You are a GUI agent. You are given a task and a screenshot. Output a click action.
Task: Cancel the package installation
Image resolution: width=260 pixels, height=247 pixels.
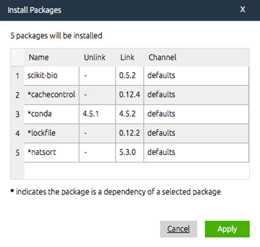(179, 229)
